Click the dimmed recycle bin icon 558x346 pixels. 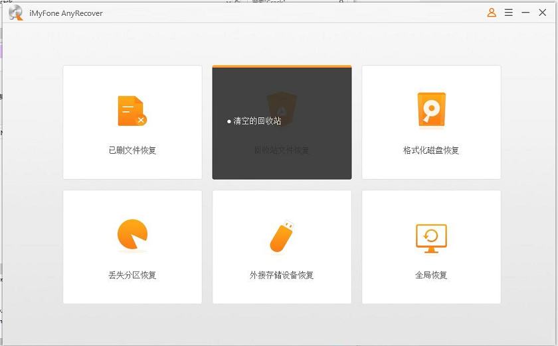click(x=282, y=106)
